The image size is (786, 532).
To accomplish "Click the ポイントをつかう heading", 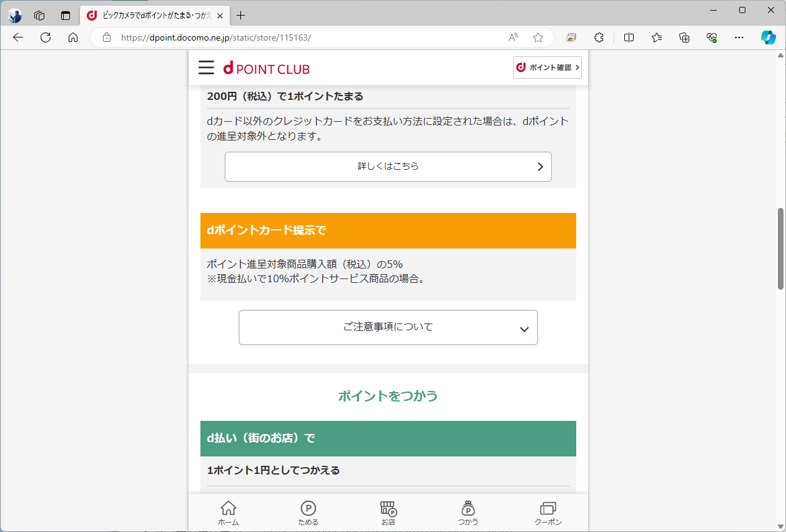I will click(388, 396).
